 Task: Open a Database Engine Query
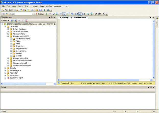[x=17, y=10]
